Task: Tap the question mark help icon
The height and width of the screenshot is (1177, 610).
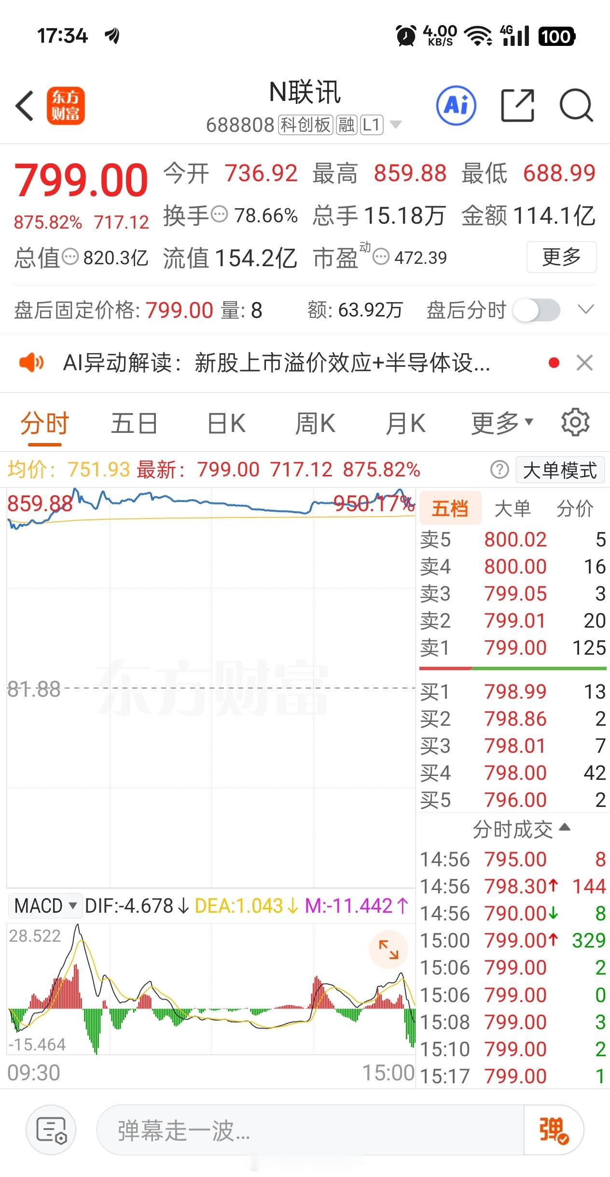Action: coord(499,469)
